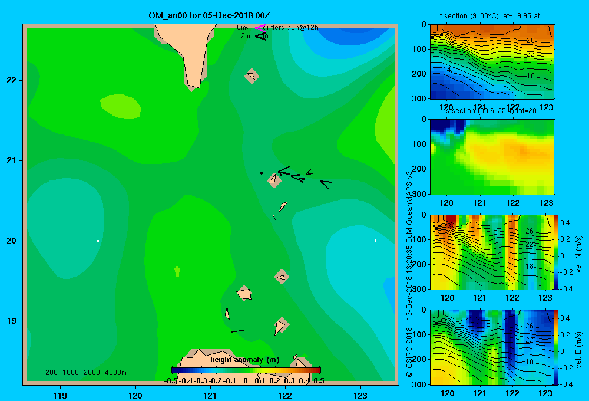This screenshot has height=401, width=589.
Task: Click latitude tick label 19 on main map
Action: point(12,321)
